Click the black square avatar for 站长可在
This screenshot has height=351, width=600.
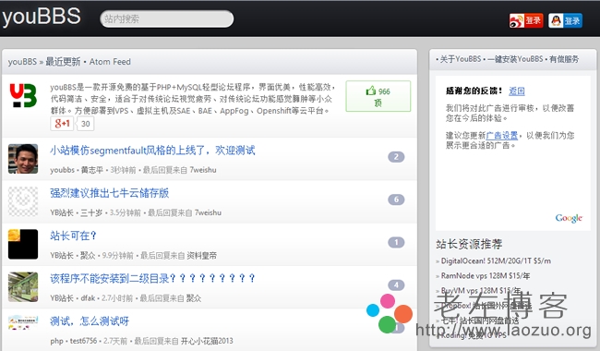click(x=23, y=244)
